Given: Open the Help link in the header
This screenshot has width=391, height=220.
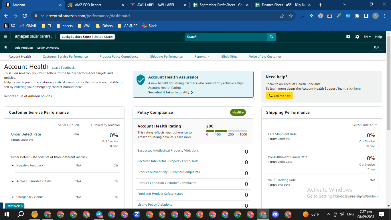Looking at the screenshot, I should pyautogui.click(x=378, y=37).
